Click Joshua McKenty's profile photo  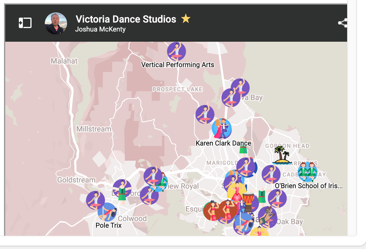[56, 23]
